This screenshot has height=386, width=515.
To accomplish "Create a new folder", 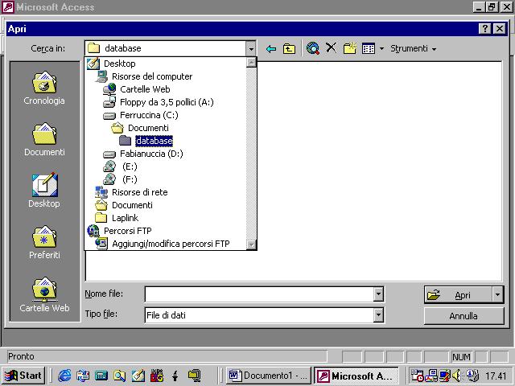I will pyautogui.click(x=349, y=48).
